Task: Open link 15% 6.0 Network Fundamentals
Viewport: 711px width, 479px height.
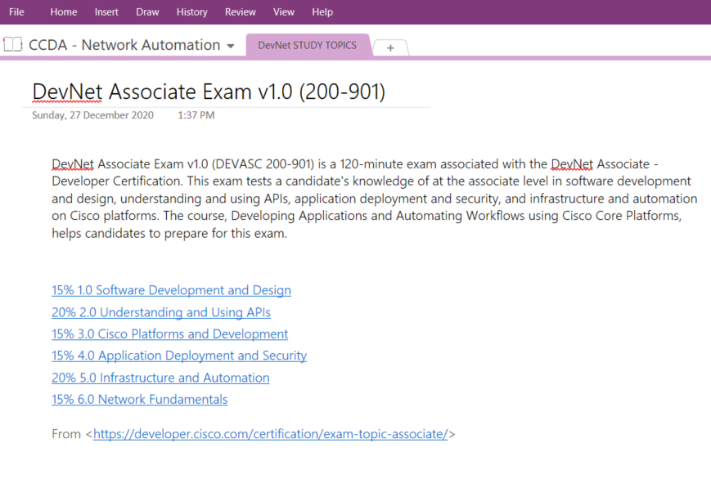Action: coord(140,399)
